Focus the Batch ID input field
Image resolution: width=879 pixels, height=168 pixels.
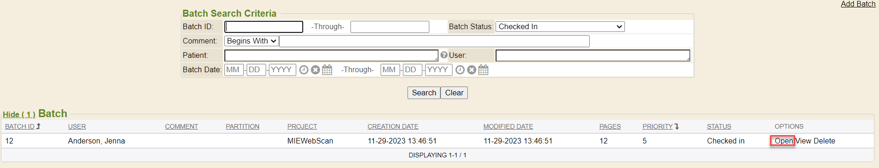point(264,27)
